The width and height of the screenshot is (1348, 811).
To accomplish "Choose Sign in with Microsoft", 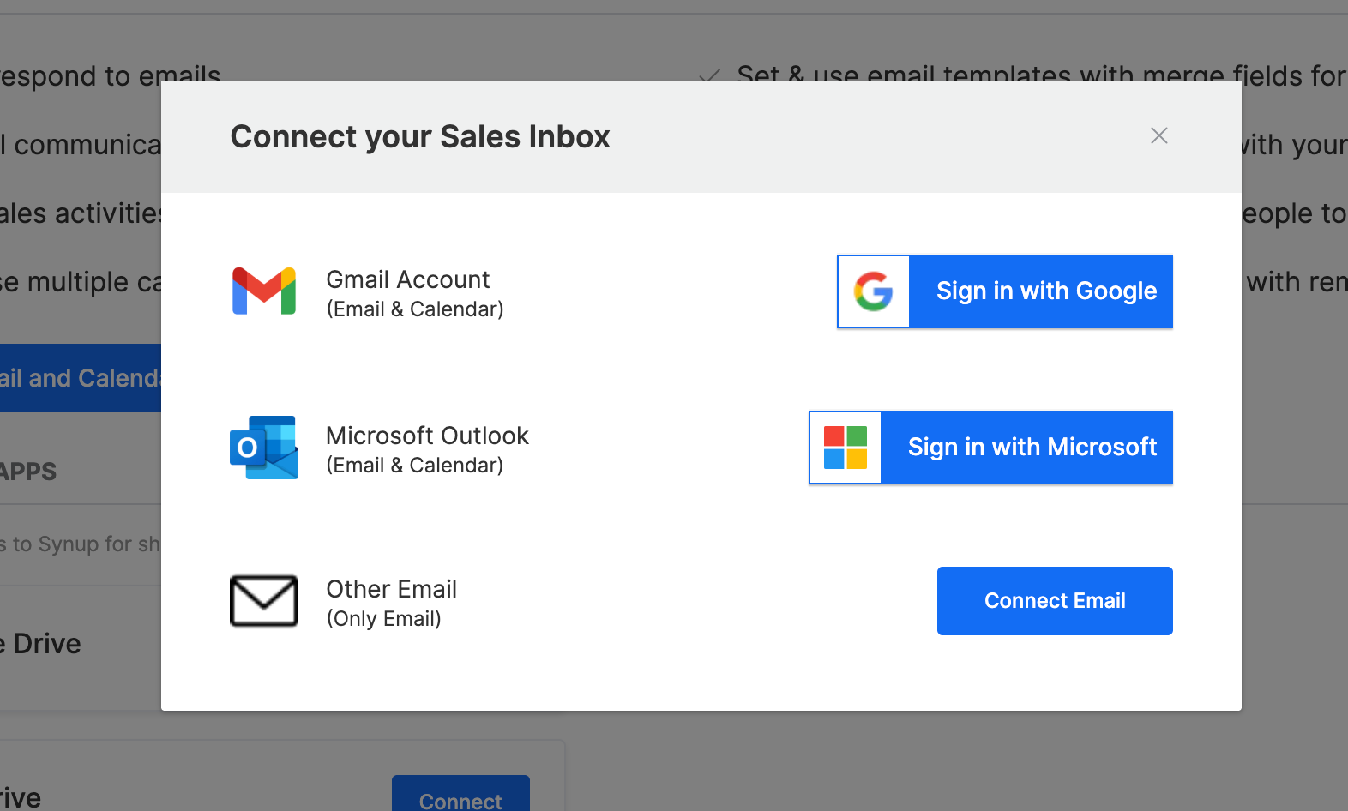I will click(991, 448).
